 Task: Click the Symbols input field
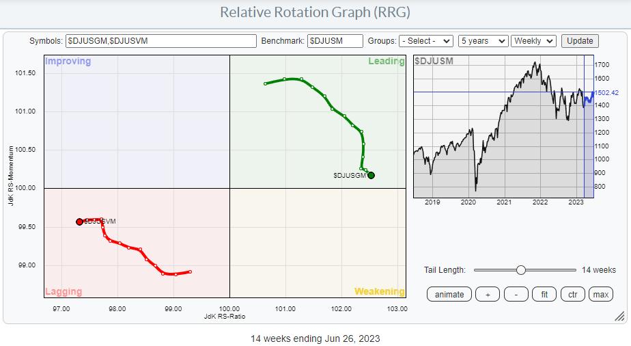click(x=161, y=41)
